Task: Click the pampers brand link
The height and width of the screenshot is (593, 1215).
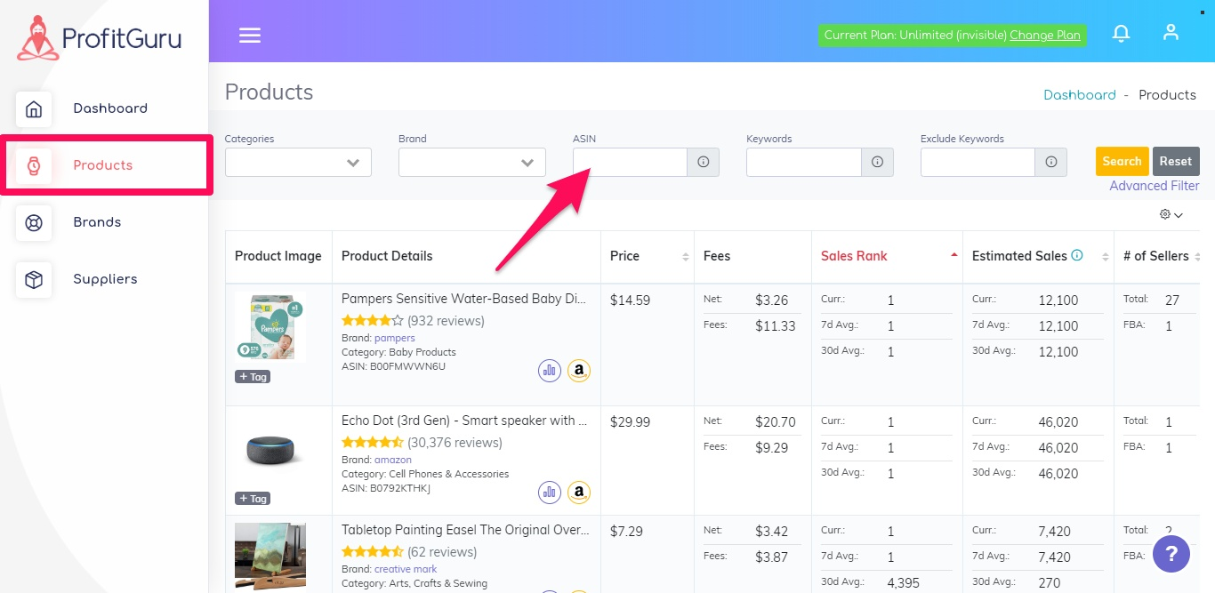Action: [x=395, y=338]
